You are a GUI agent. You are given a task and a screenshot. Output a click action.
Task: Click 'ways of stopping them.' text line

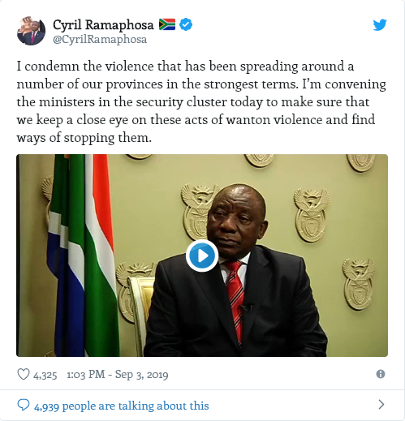tap(84, 138)
